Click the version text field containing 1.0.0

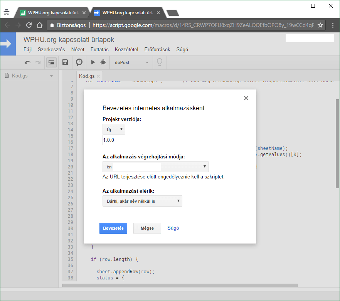pos(170,140)
